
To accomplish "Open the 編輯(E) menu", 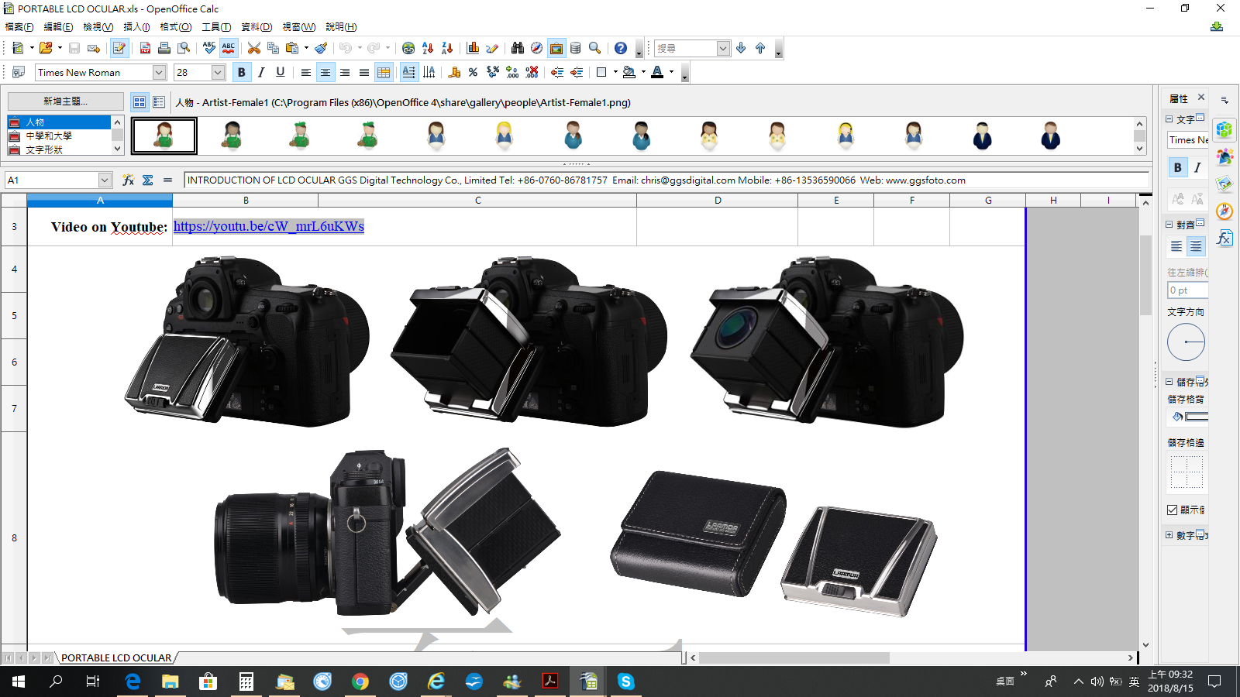I will 58,27.
